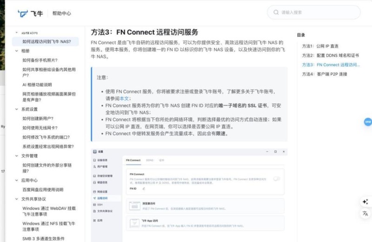Open the AI sparkle assistant button
372x242 pixels.
pos(365,202)
